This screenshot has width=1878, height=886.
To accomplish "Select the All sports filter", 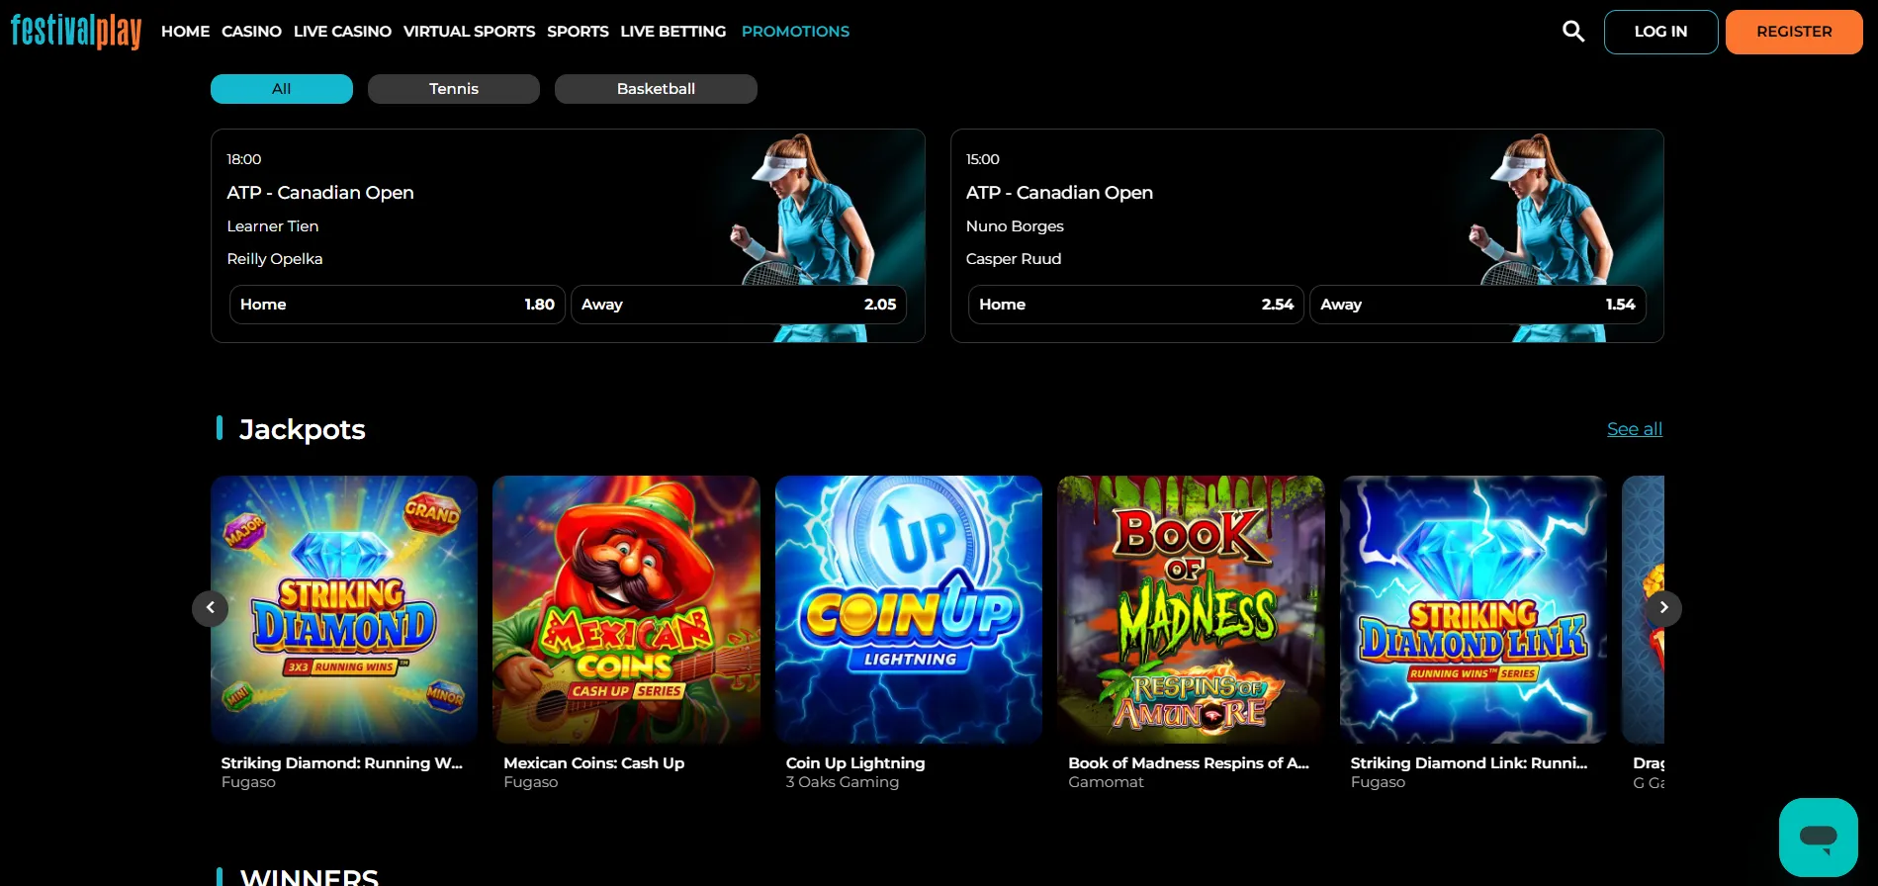I will coord(282,89).
